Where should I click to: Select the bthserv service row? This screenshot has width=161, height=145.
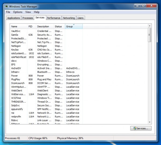pos(46,72)
